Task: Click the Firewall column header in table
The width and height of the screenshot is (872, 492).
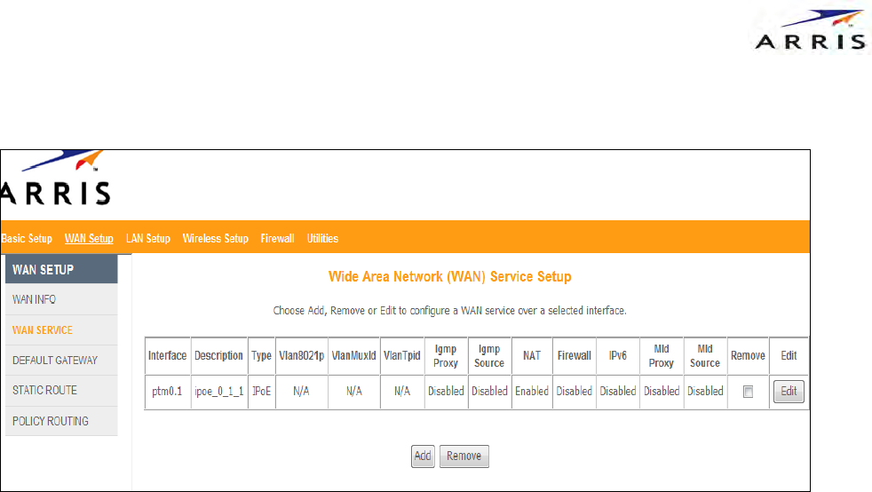Action: tap(575, 356)
